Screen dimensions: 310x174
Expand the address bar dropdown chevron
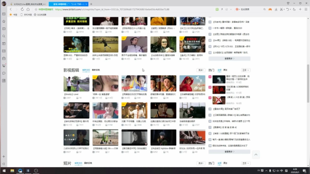pos(231,9)
